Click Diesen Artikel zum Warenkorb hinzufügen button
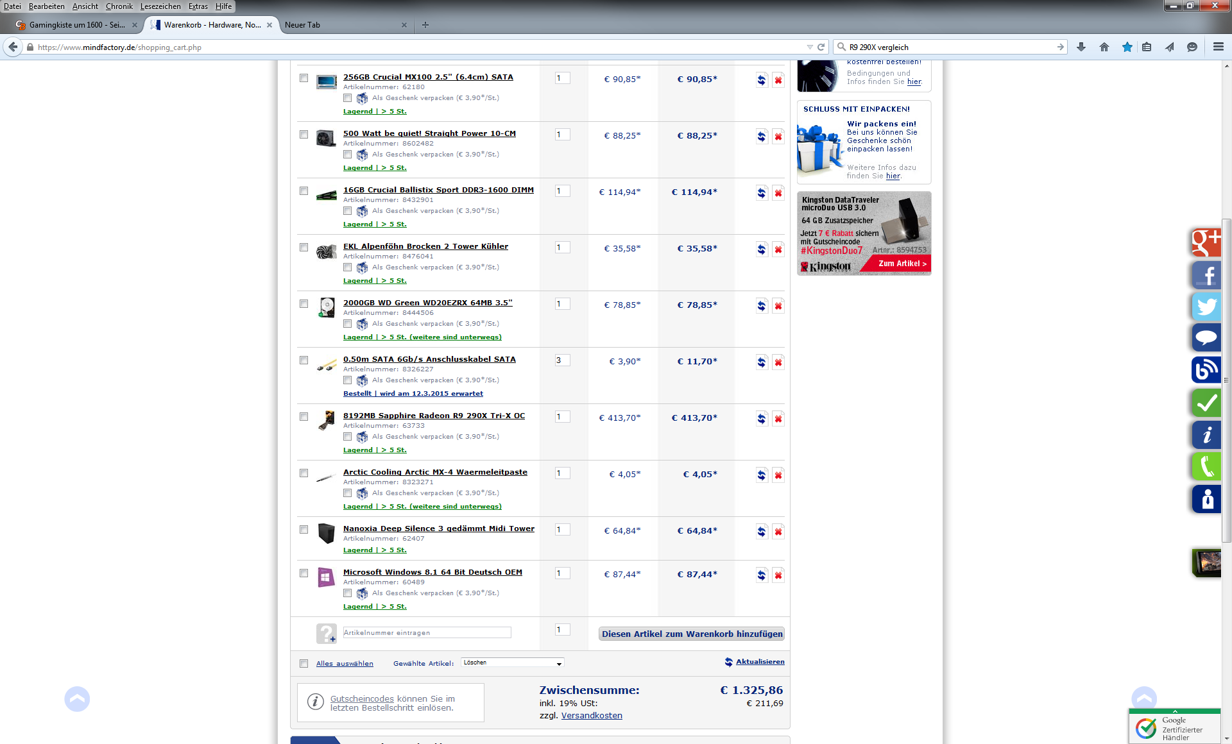 coord(691,634)
